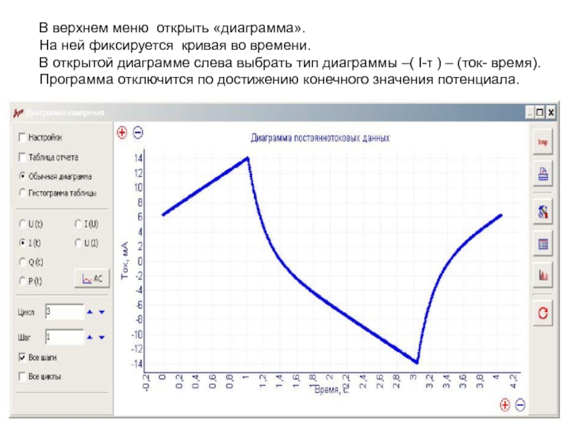The width and height of the screenshot is (571, 428).
Task: Zoom in with bottom-right plus icon
Action: (505, 404)
